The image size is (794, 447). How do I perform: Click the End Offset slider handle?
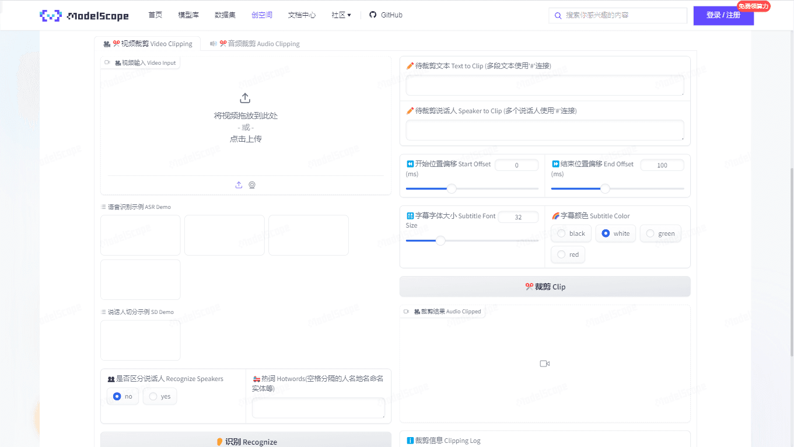pyautogui.click(x=606, y=188)
